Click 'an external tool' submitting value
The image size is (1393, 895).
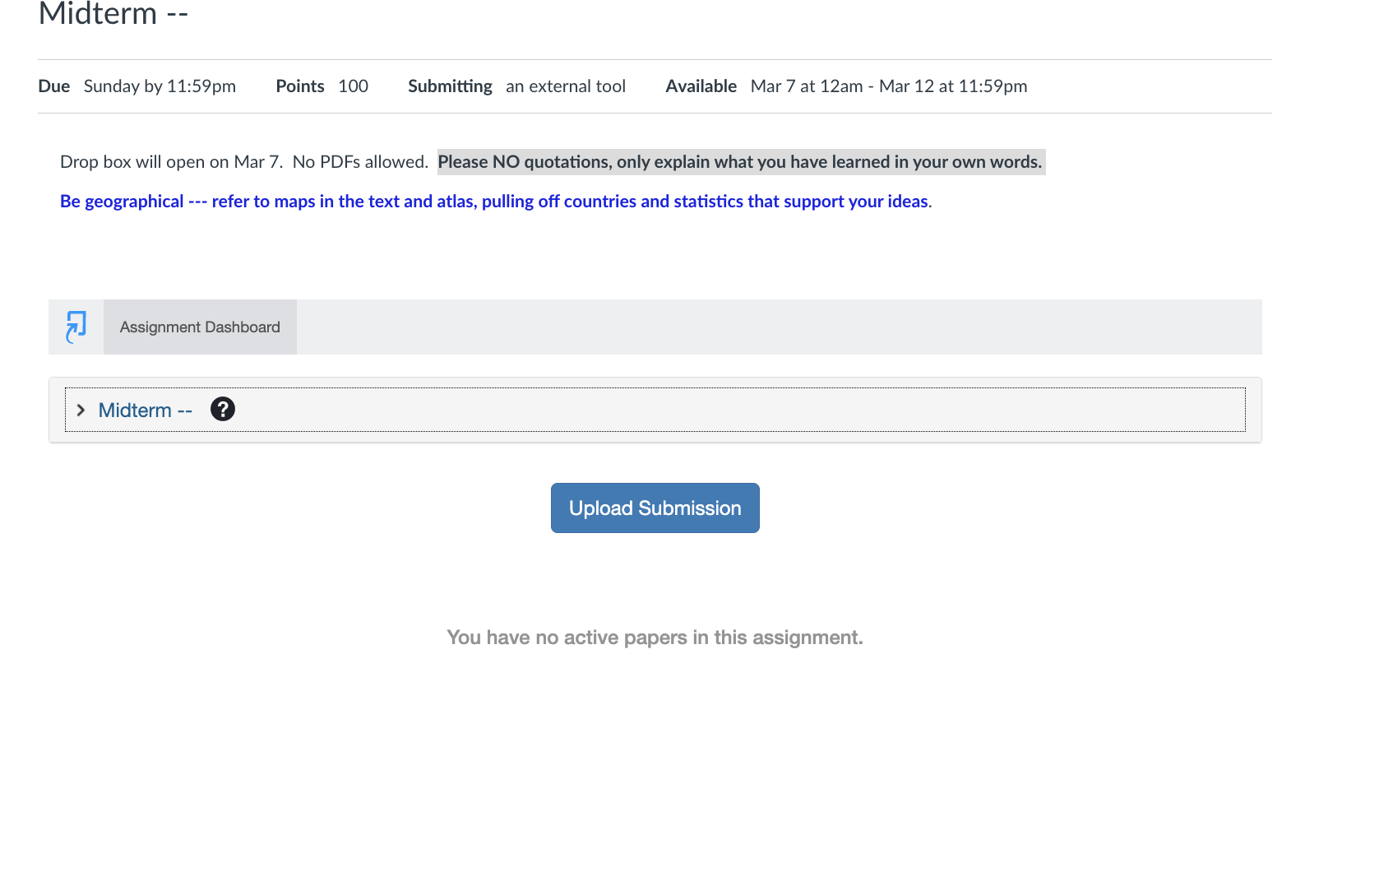coord(566,86)
